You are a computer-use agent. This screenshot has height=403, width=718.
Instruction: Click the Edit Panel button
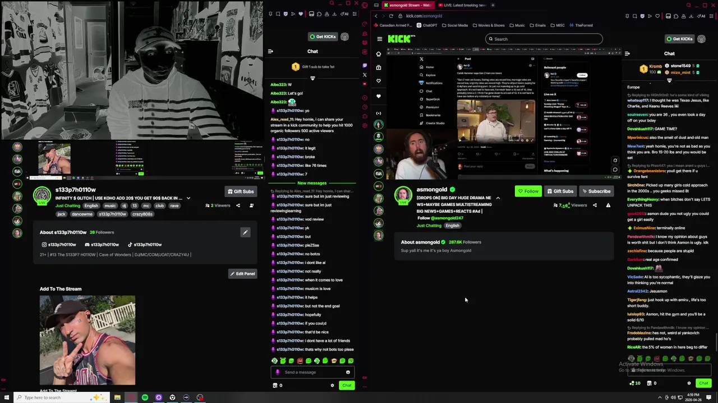tap(242, 274)
